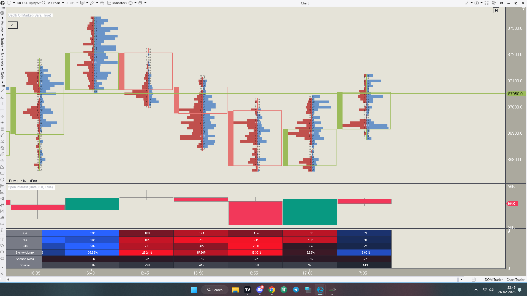Open the Chart Trader panel
The width and height of the screenshot is (527, 296).
pyautogui.click(x=515, y=280)
